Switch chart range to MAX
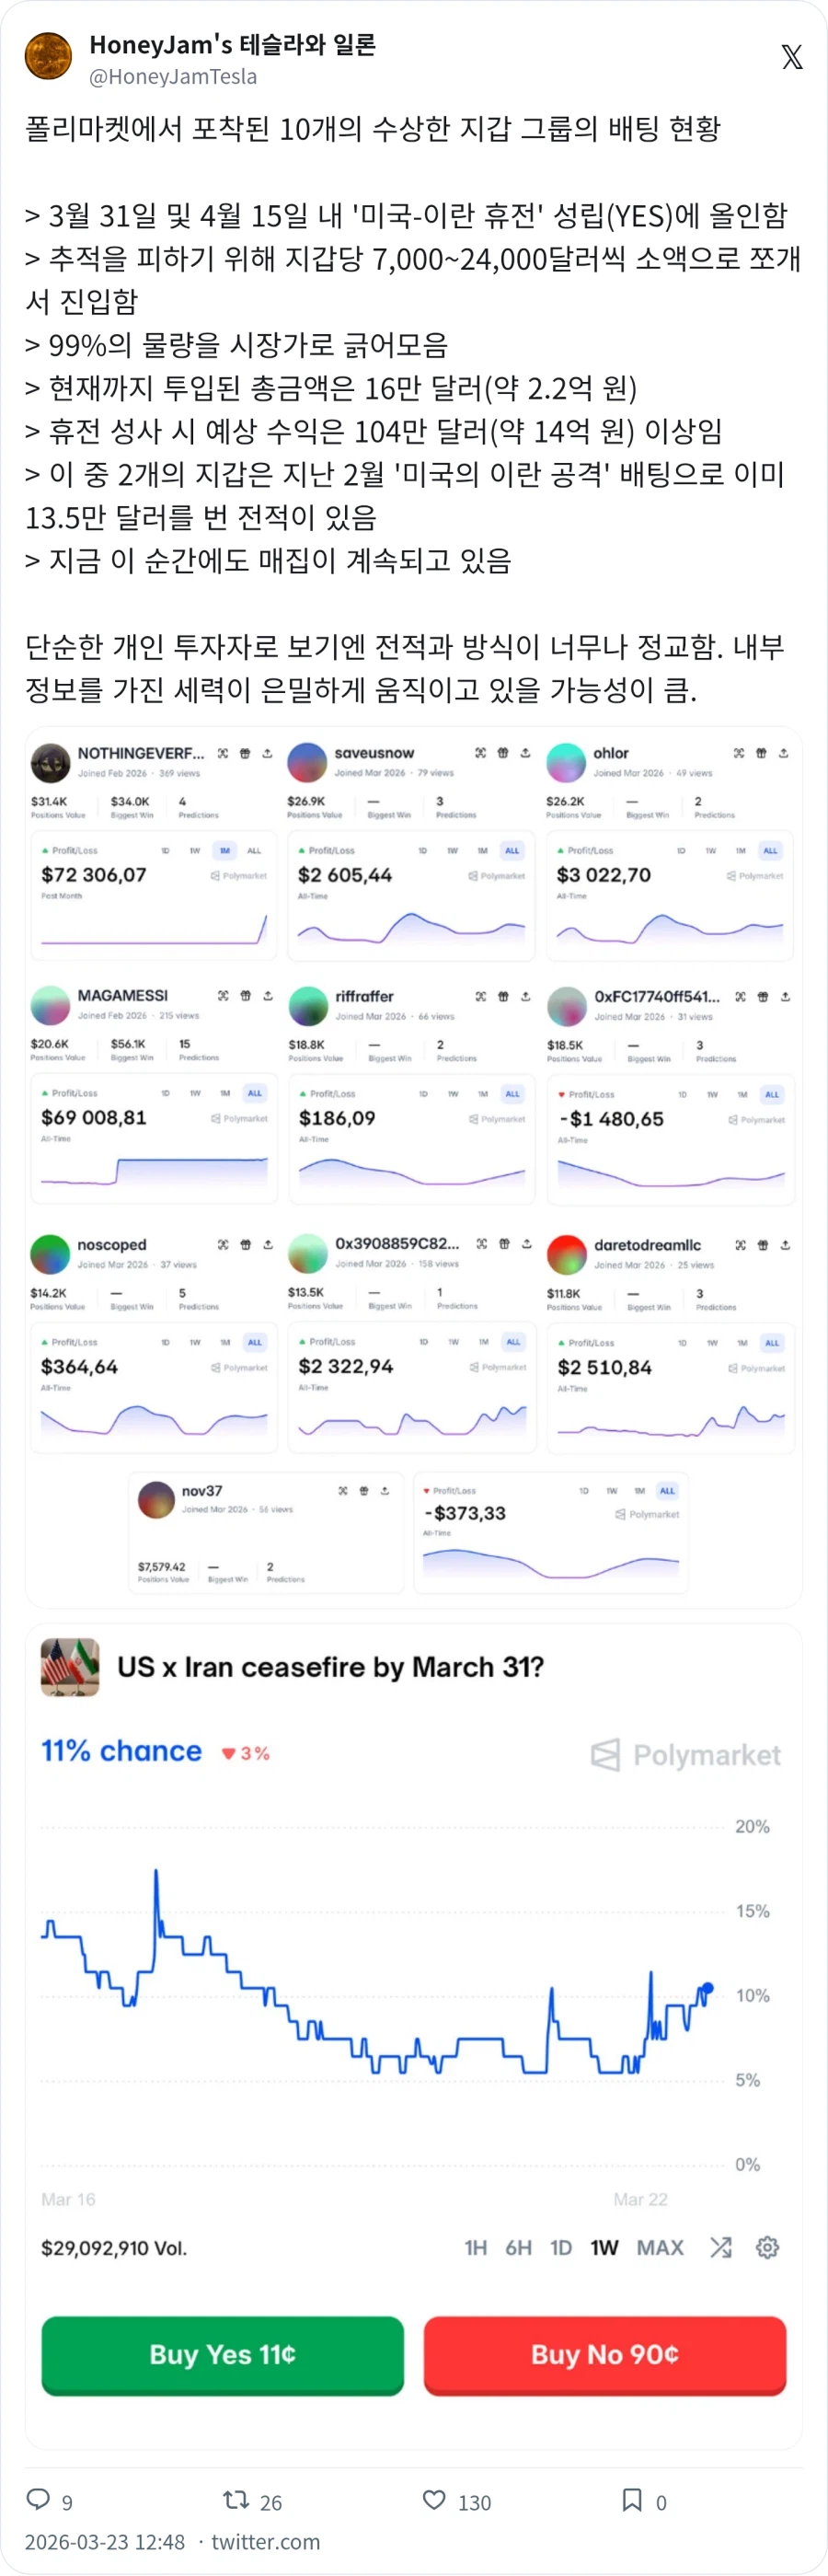 pos(660,2248)
